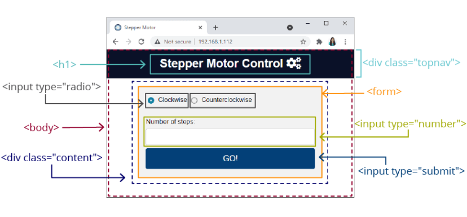
Task: Select the Counterclockwise radio button
Action: 194,101
